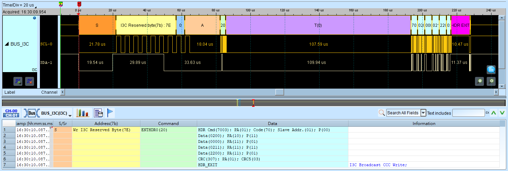Image resolution: width=508 pixels, height=171 pixels.
Task: Select the HDR_EXIT data cell
Action: coord(272,165)
